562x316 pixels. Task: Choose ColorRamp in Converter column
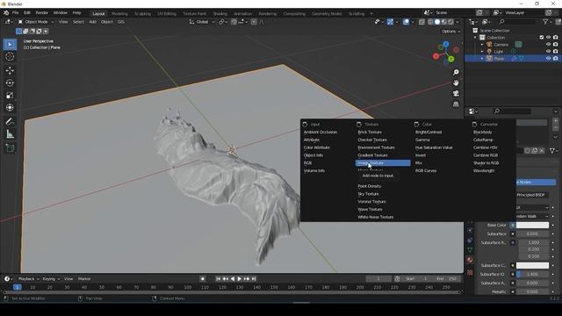point(483,140)
